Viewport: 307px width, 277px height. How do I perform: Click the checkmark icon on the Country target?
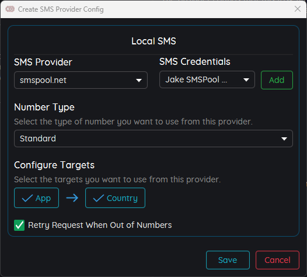pos(99,198)
